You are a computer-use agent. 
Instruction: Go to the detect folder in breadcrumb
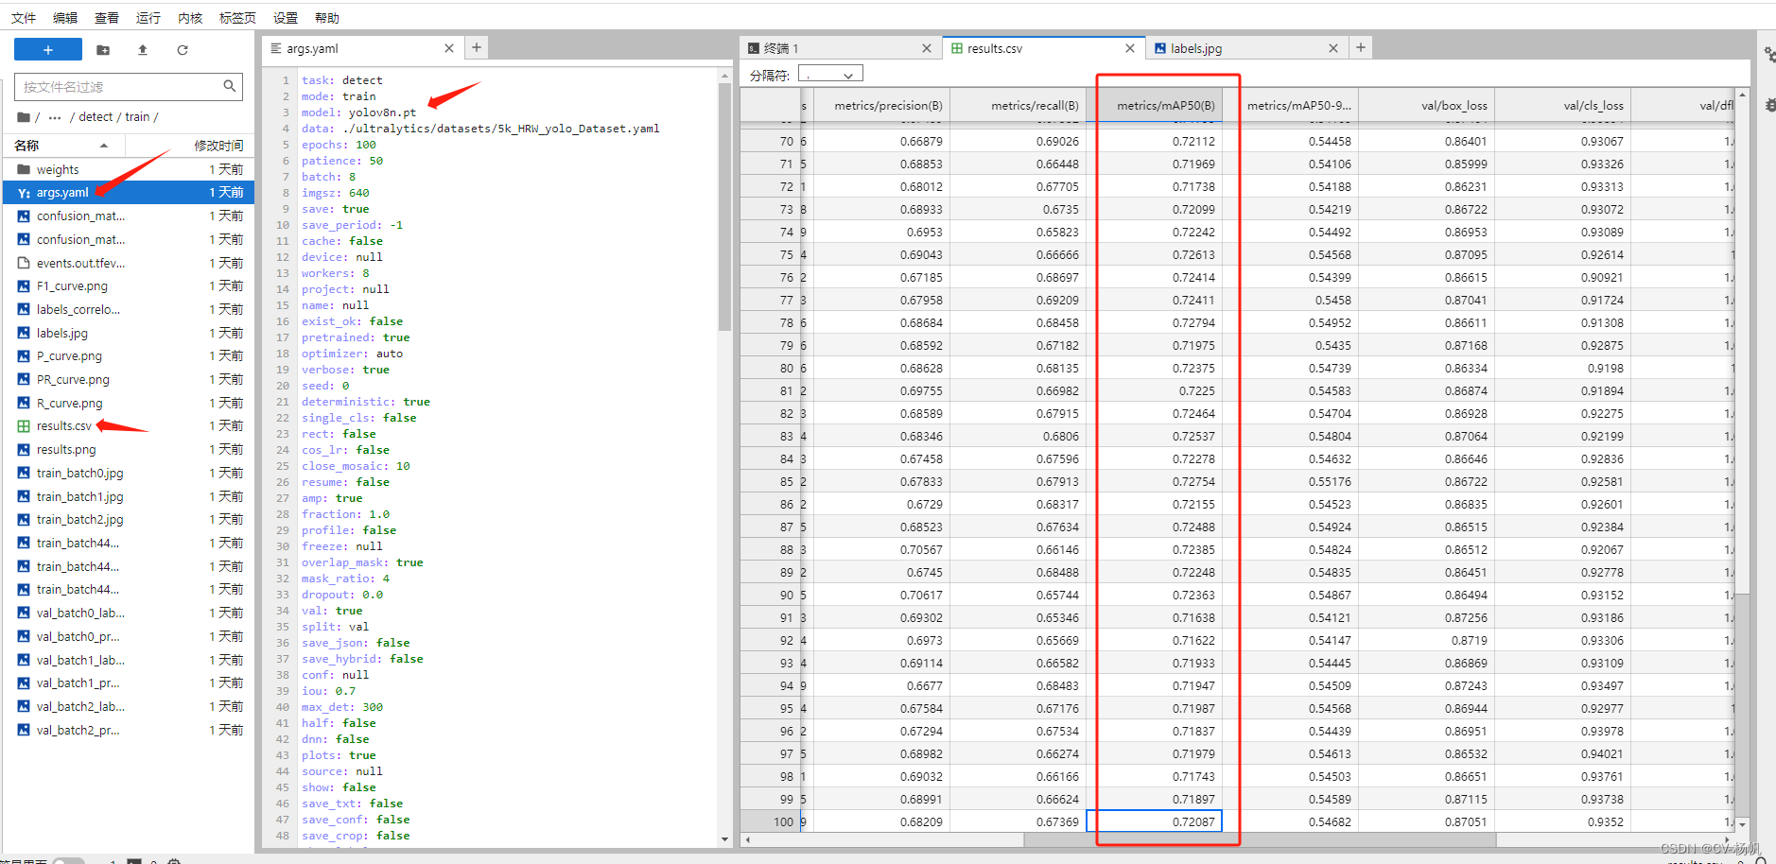coord(96,117)
